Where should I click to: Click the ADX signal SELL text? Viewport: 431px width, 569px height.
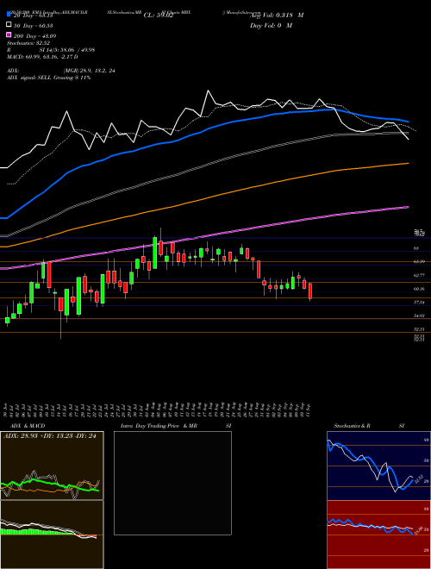click(48, 78)
